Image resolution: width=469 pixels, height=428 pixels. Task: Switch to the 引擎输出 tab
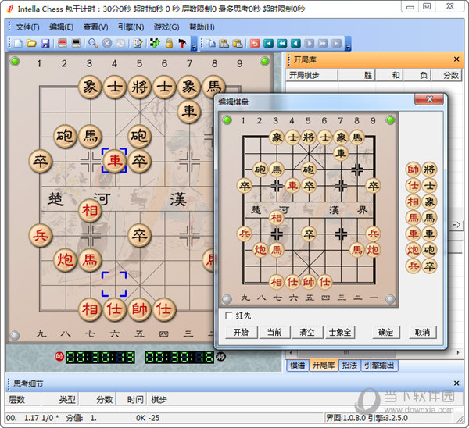pyautogui.click(x=379, y=366)
